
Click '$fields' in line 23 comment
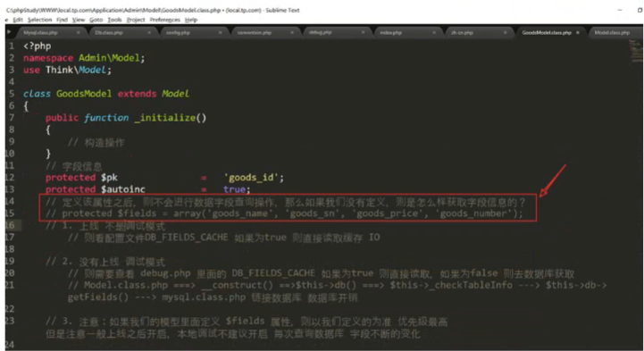[246, 322]
